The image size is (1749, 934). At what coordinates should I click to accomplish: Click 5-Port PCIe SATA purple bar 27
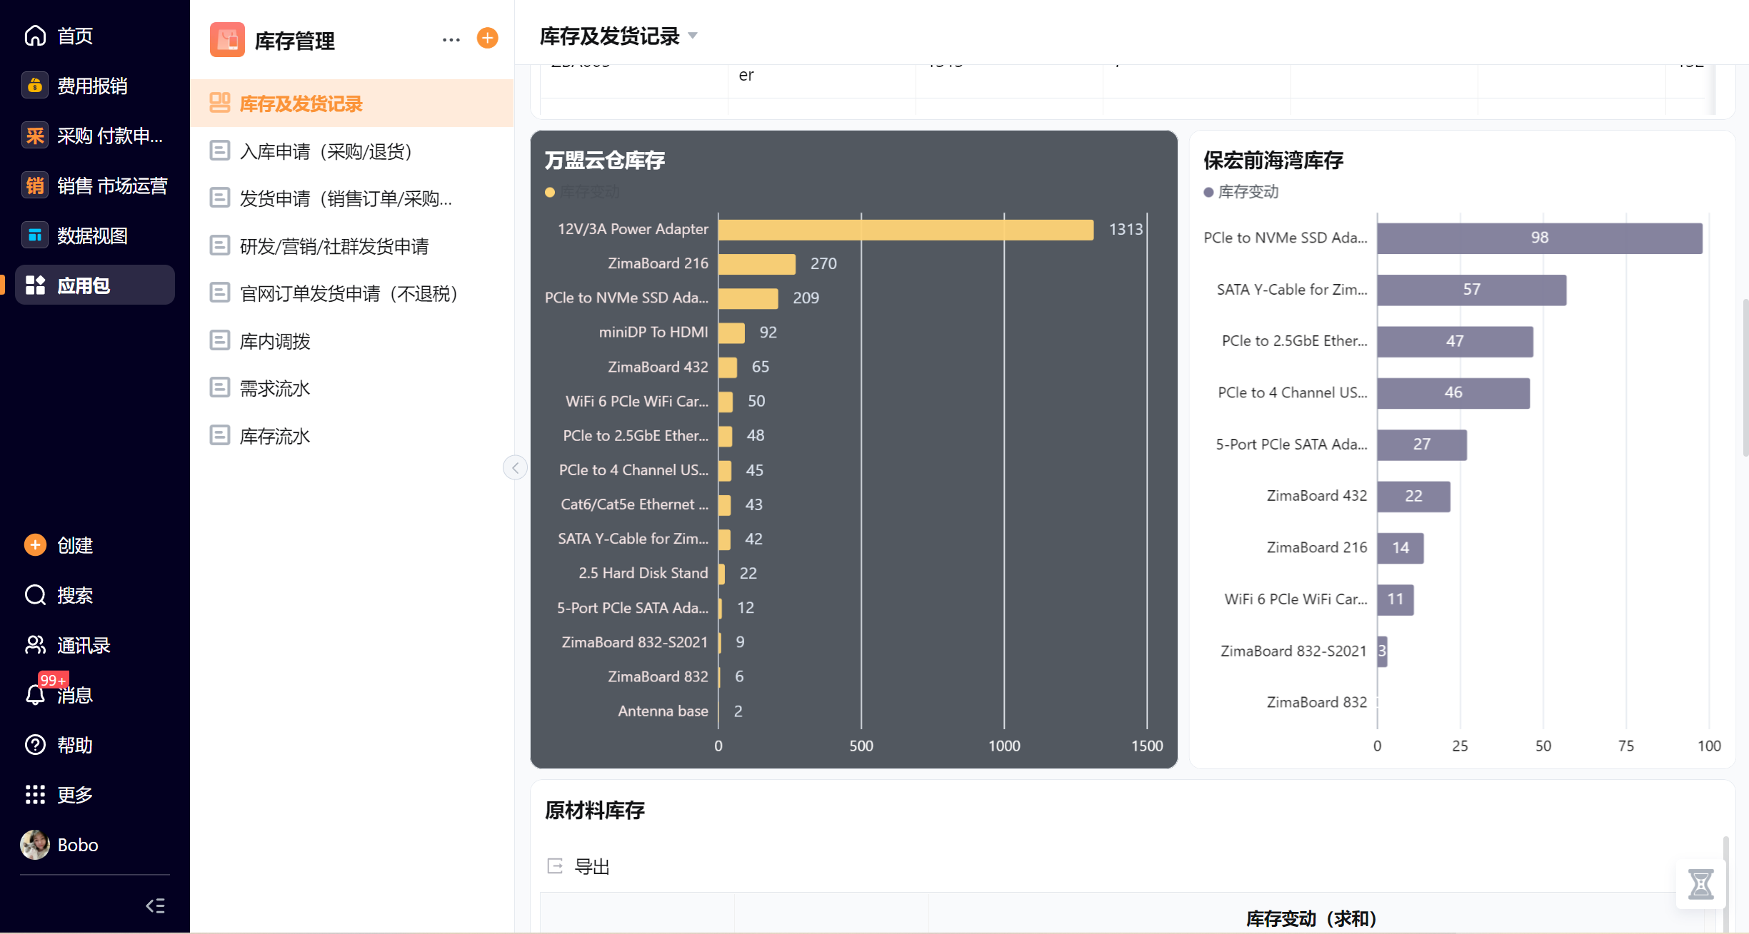click(x=1422, y=445)
